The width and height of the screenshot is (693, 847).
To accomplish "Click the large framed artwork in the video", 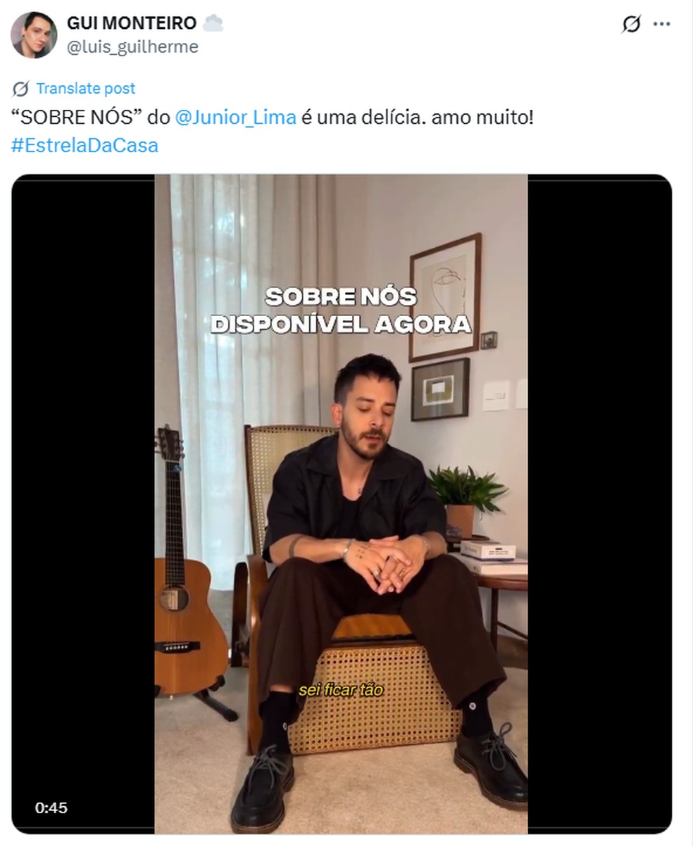I will coord(445,297).
